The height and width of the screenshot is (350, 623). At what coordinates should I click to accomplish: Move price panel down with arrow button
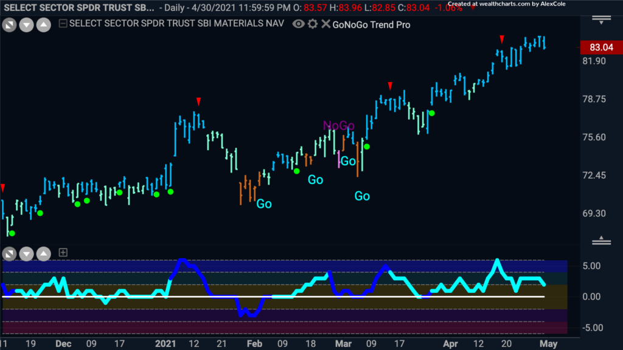coord(26,25)
